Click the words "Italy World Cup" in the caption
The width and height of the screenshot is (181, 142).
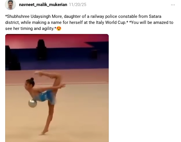point(111,22)
